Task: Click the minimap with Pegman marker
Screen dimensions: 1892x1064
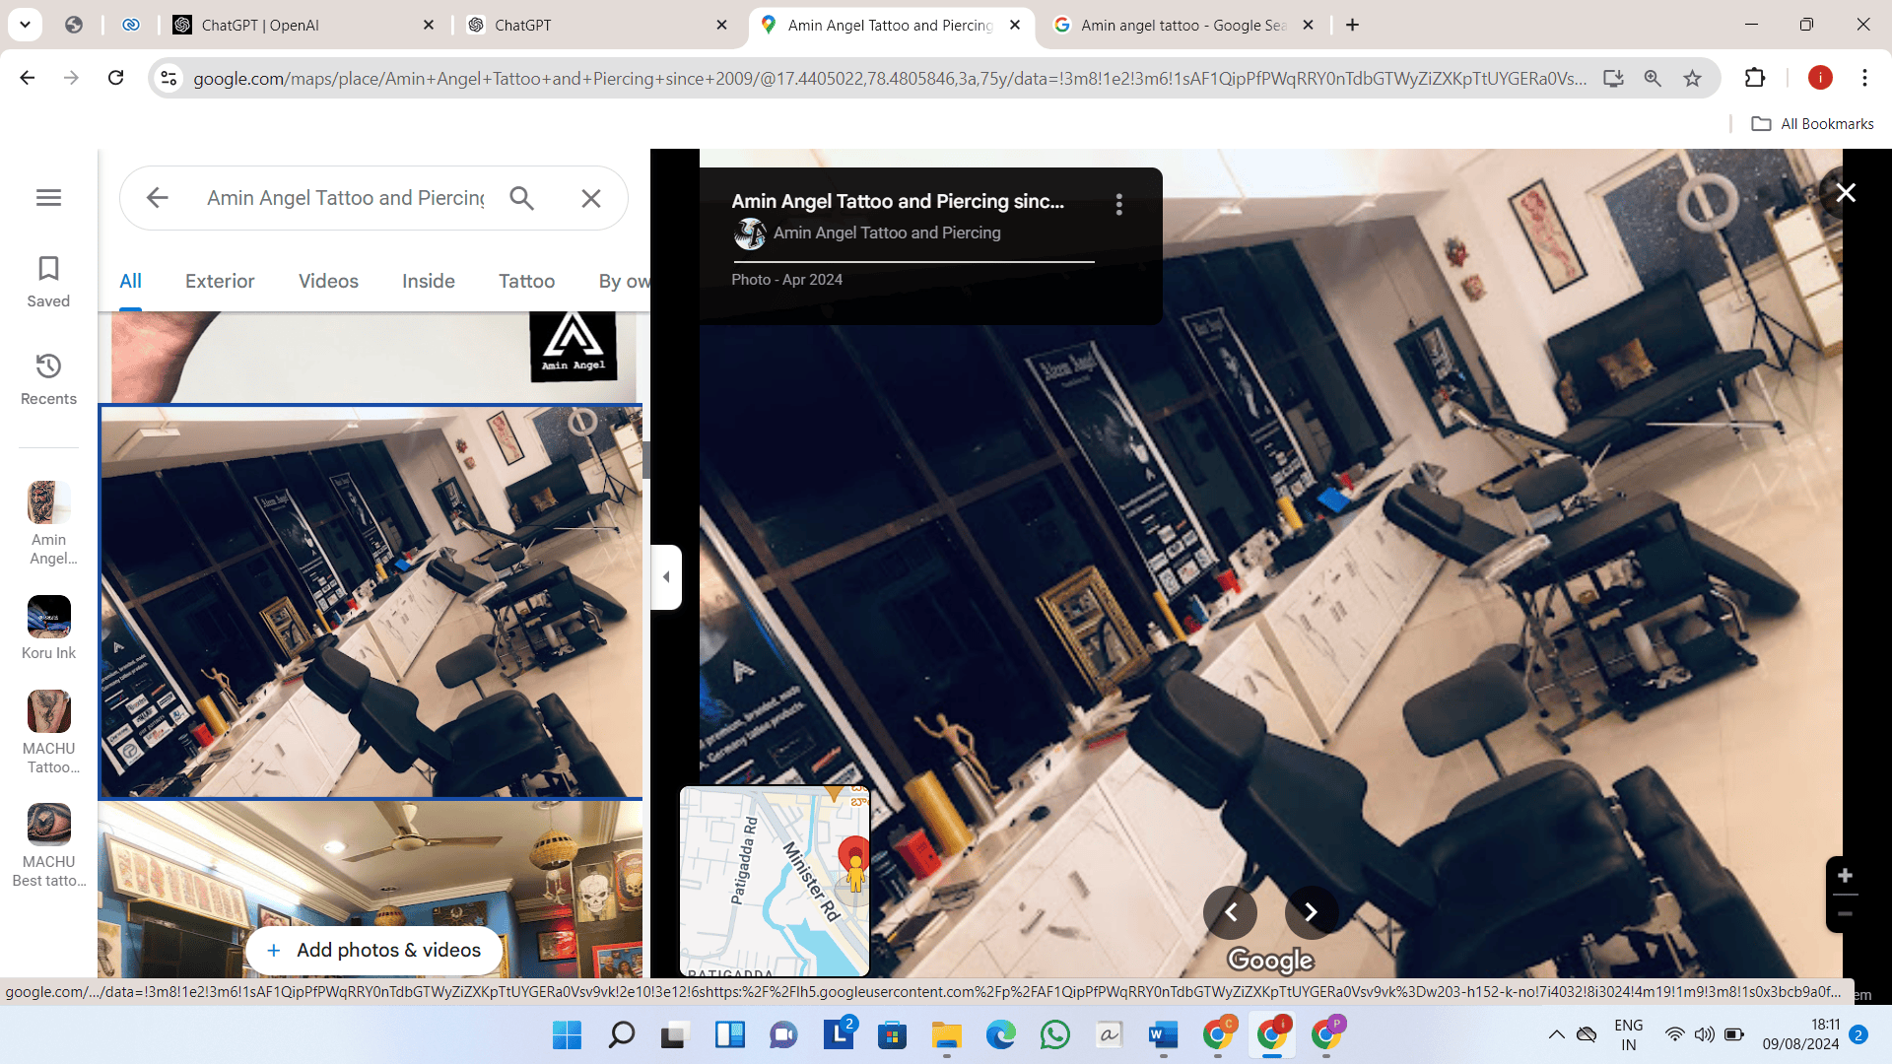Action: pyautogui.click(x=775, y=881)
